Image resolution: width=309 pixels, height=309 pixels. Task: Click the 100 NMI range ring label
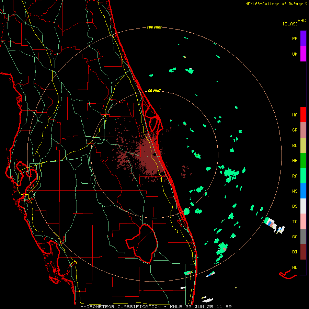pyautogui.click(x=154, y=27)
